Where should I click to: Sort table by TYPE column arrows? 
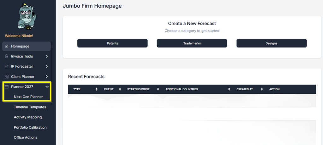click(97, 89)
